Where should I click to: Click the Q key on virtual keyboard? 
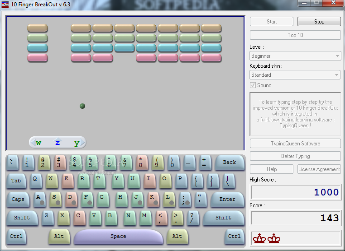pyautogui.click(x=36, y=181)
